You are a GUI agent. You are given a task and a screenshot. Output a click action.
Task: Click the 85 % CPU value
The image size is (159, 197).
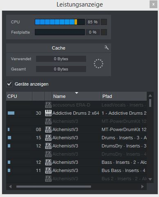(93, 22)
